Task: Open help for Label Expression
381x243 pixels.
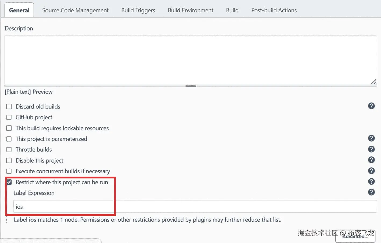Action: pos(371,192)
